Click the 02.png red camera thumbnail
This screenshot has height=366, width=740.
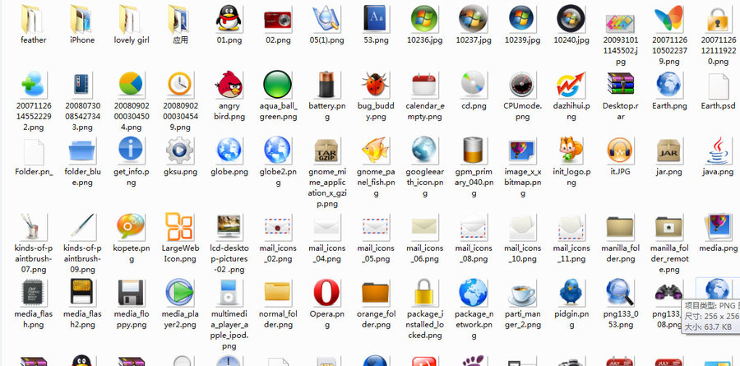(277, 18)
